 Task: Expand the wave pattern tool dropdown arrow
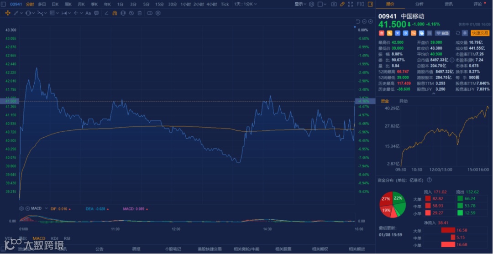coord(46,13)
